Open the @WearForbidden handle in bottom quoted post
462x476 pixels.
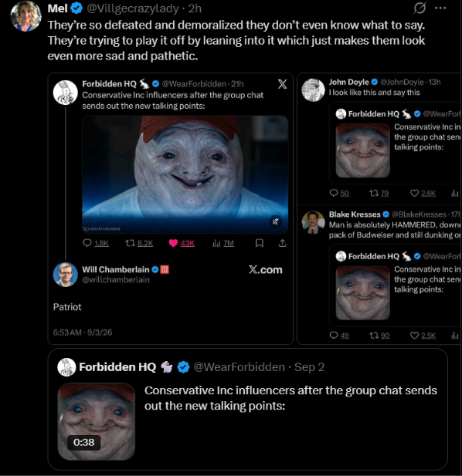(x=239, y=367)
